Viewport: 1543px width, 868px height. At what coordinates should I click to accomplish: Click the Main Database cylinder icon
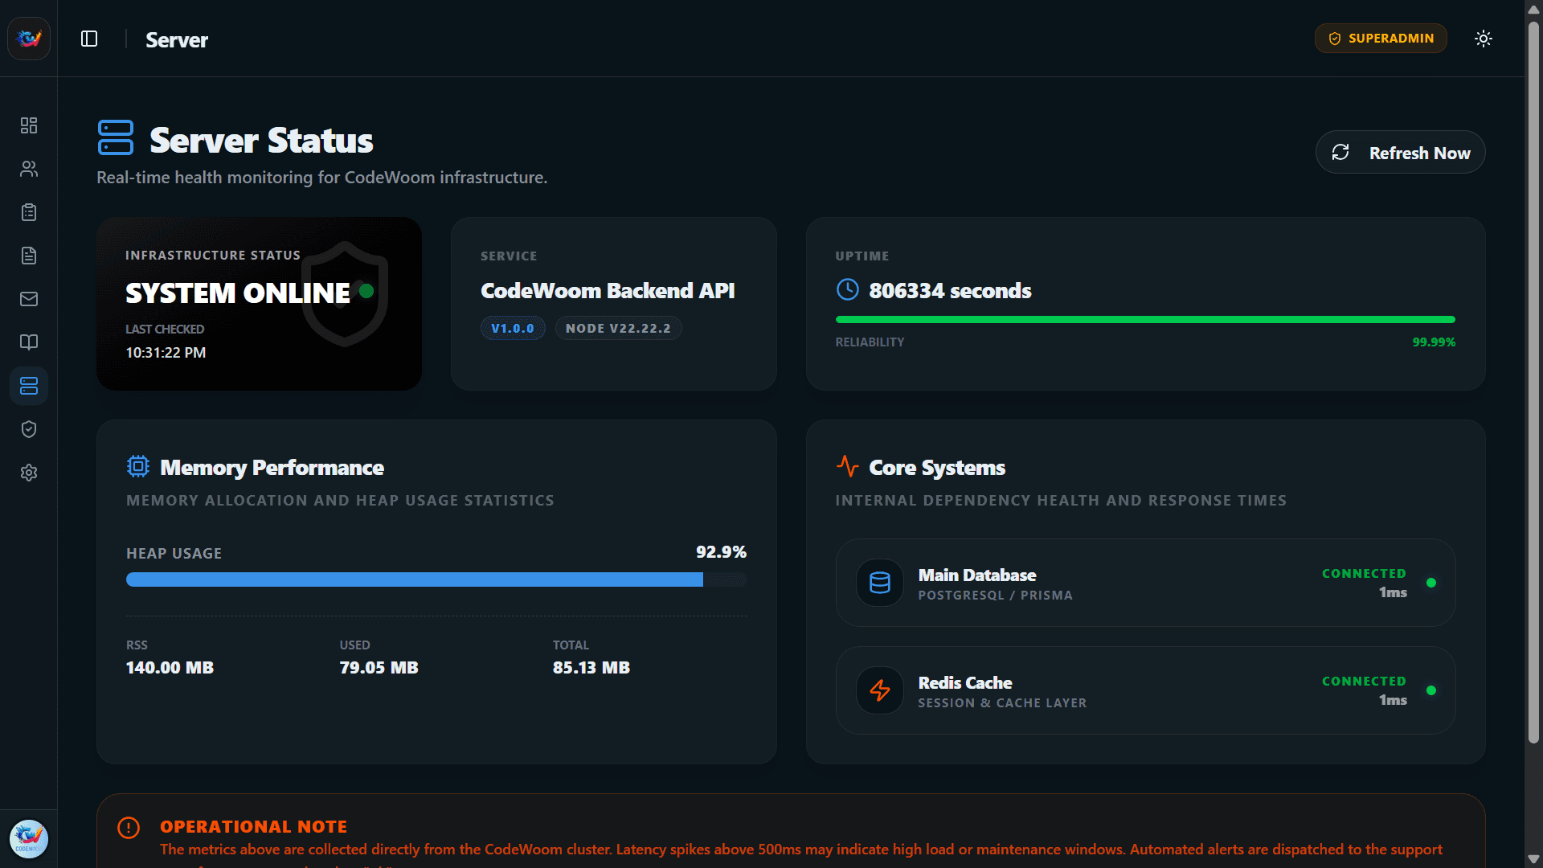880,583
